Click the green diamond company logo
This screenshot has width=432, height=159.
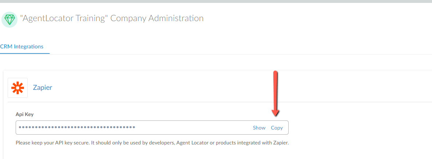(9, 19)
